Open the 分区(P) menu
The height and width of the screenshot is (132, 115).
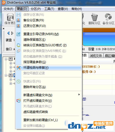[x=36, y=9]
